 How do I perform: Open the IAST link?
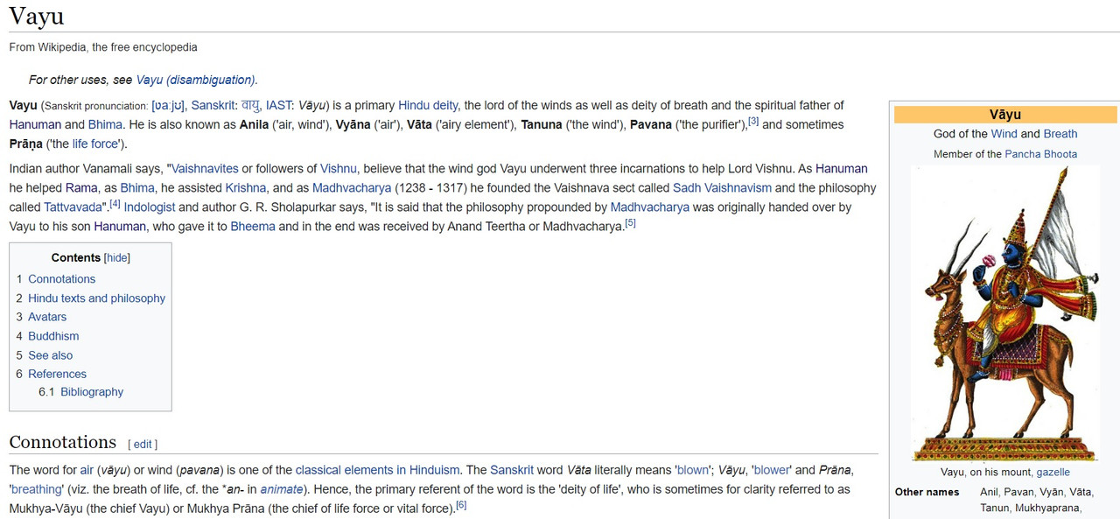click(x=278, y=105)
